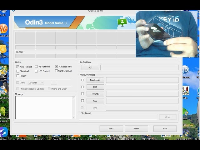The image size is (200, 150).
Task: Click the PDA file path field
Action: (142, 87)
